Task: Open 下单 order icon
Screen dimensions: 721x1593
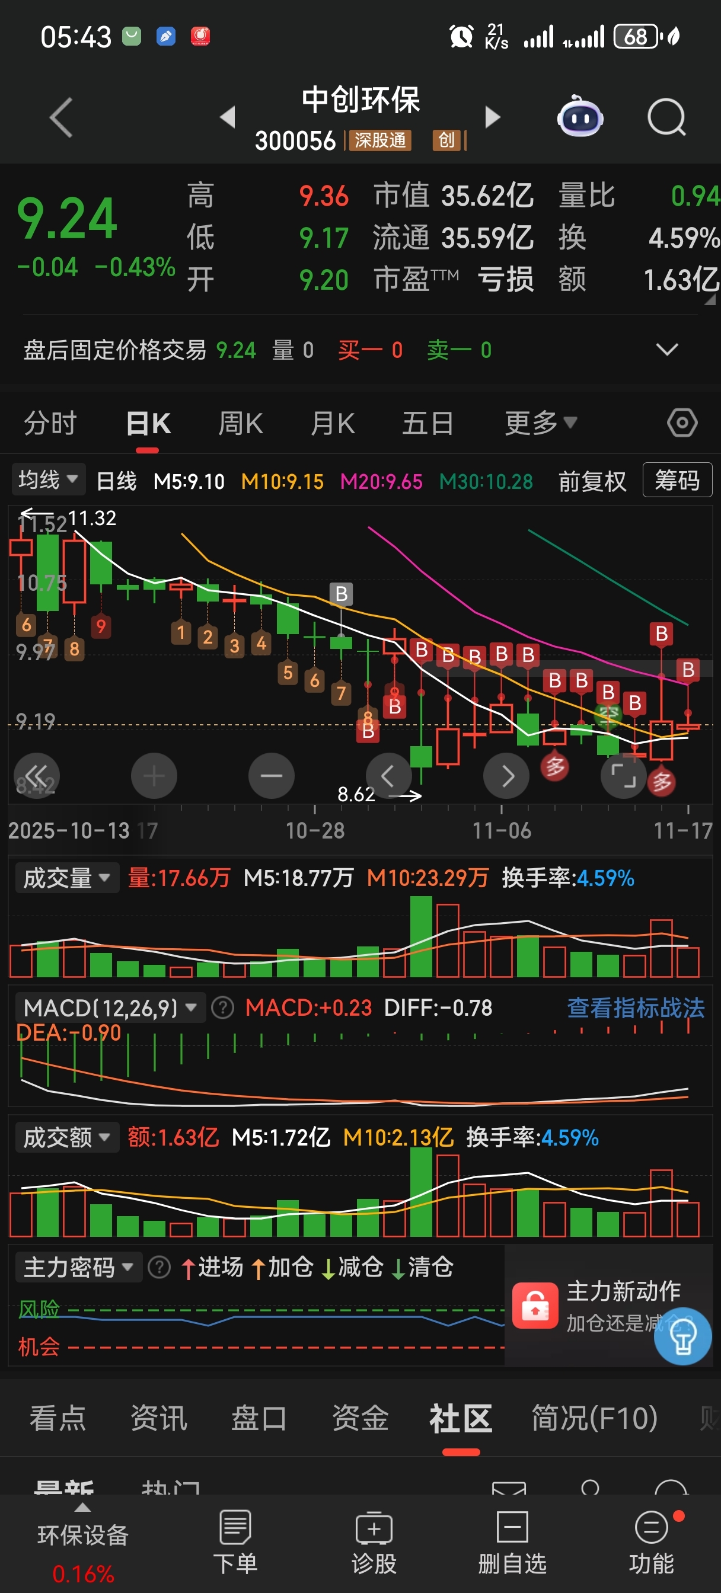Action: point(235,1541)
